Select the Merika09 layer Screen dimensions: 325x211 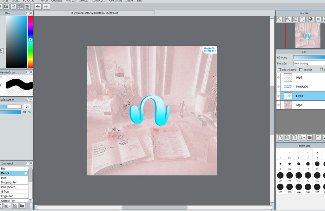[303, 87]
